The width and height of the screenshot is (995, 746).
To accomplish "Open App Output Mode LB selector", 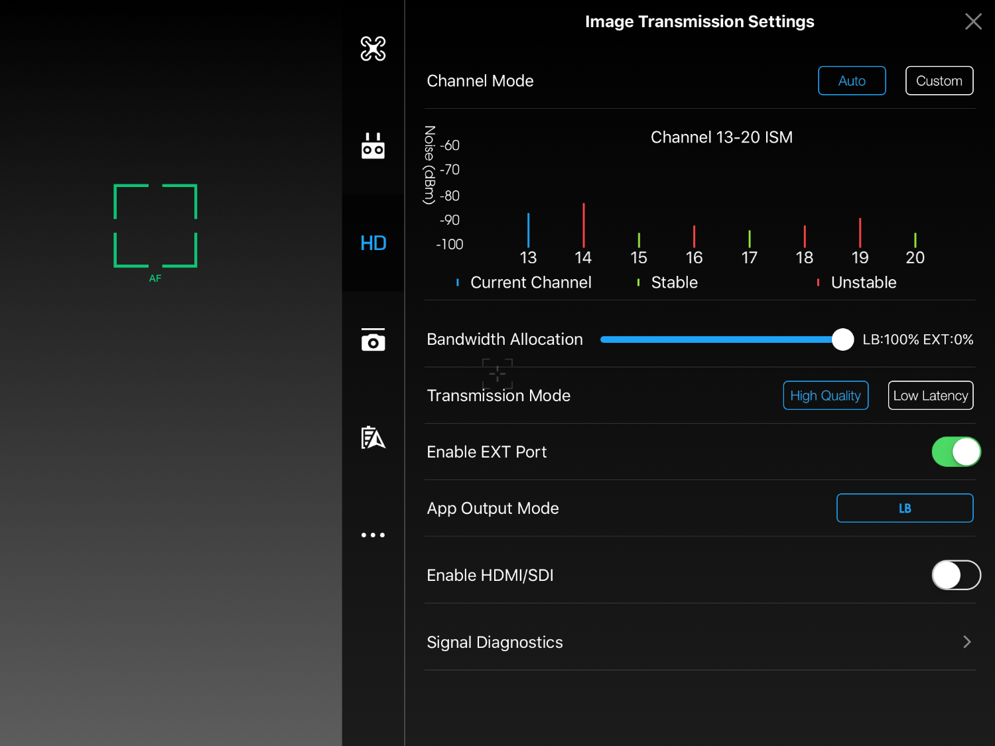I will click(x=905, y=509).
